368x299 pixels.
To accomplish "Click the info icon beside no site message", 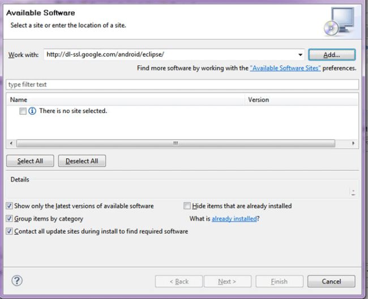I will (x=32, y=111).
